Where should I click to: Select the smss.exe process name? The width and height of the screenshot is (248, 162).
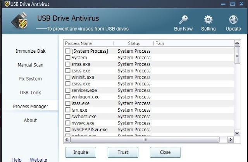(81, 64)
